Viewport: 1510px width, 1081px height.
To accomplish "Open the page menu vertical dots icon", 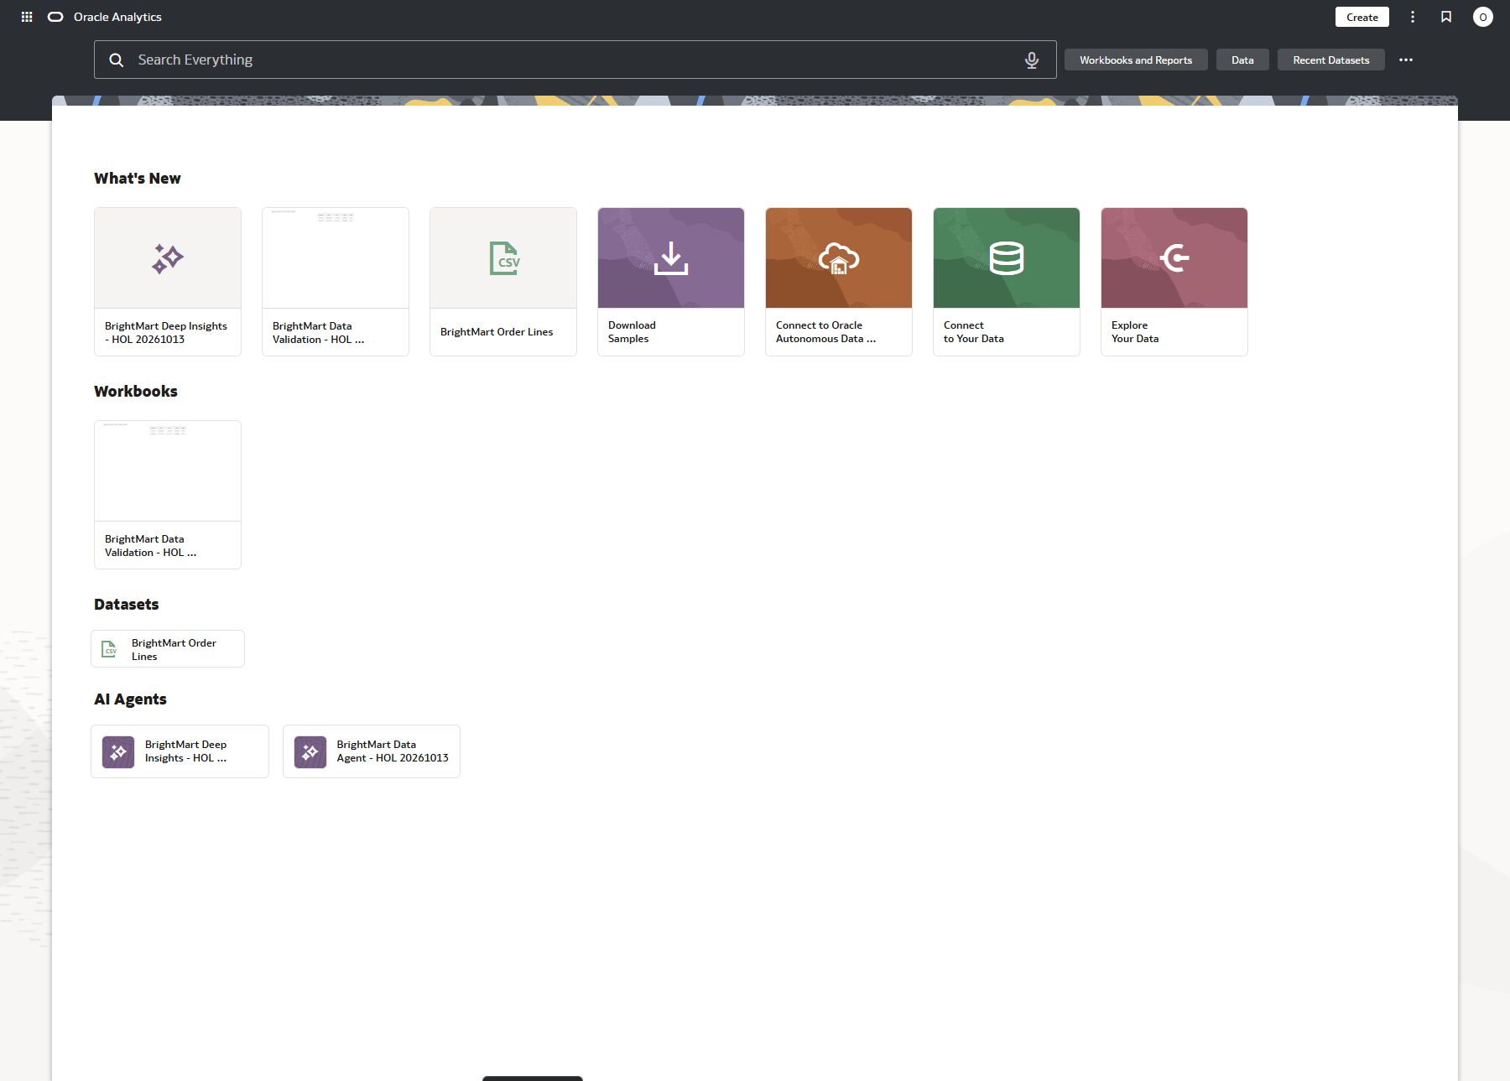I will pos(1413,17).
